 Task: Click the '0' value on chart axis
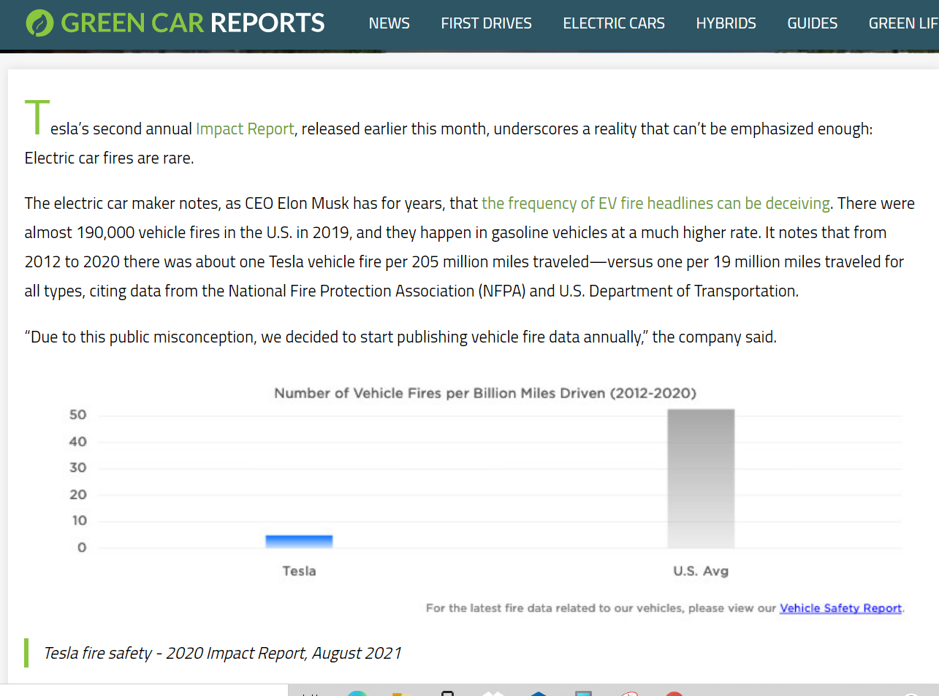coord(82,548)
